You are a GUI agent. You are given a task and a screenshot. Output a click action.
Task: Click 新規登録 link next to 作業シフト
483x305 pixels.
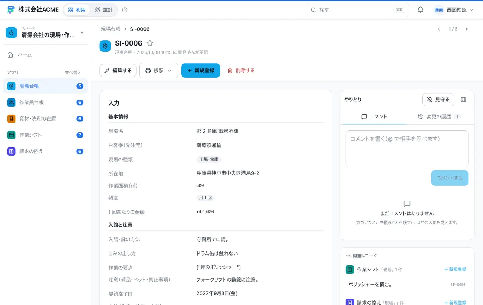coord(455,270)
